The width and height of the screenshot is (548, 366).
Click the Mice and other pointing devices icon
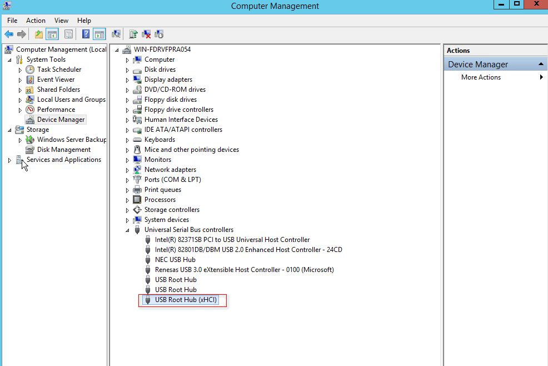137,150
